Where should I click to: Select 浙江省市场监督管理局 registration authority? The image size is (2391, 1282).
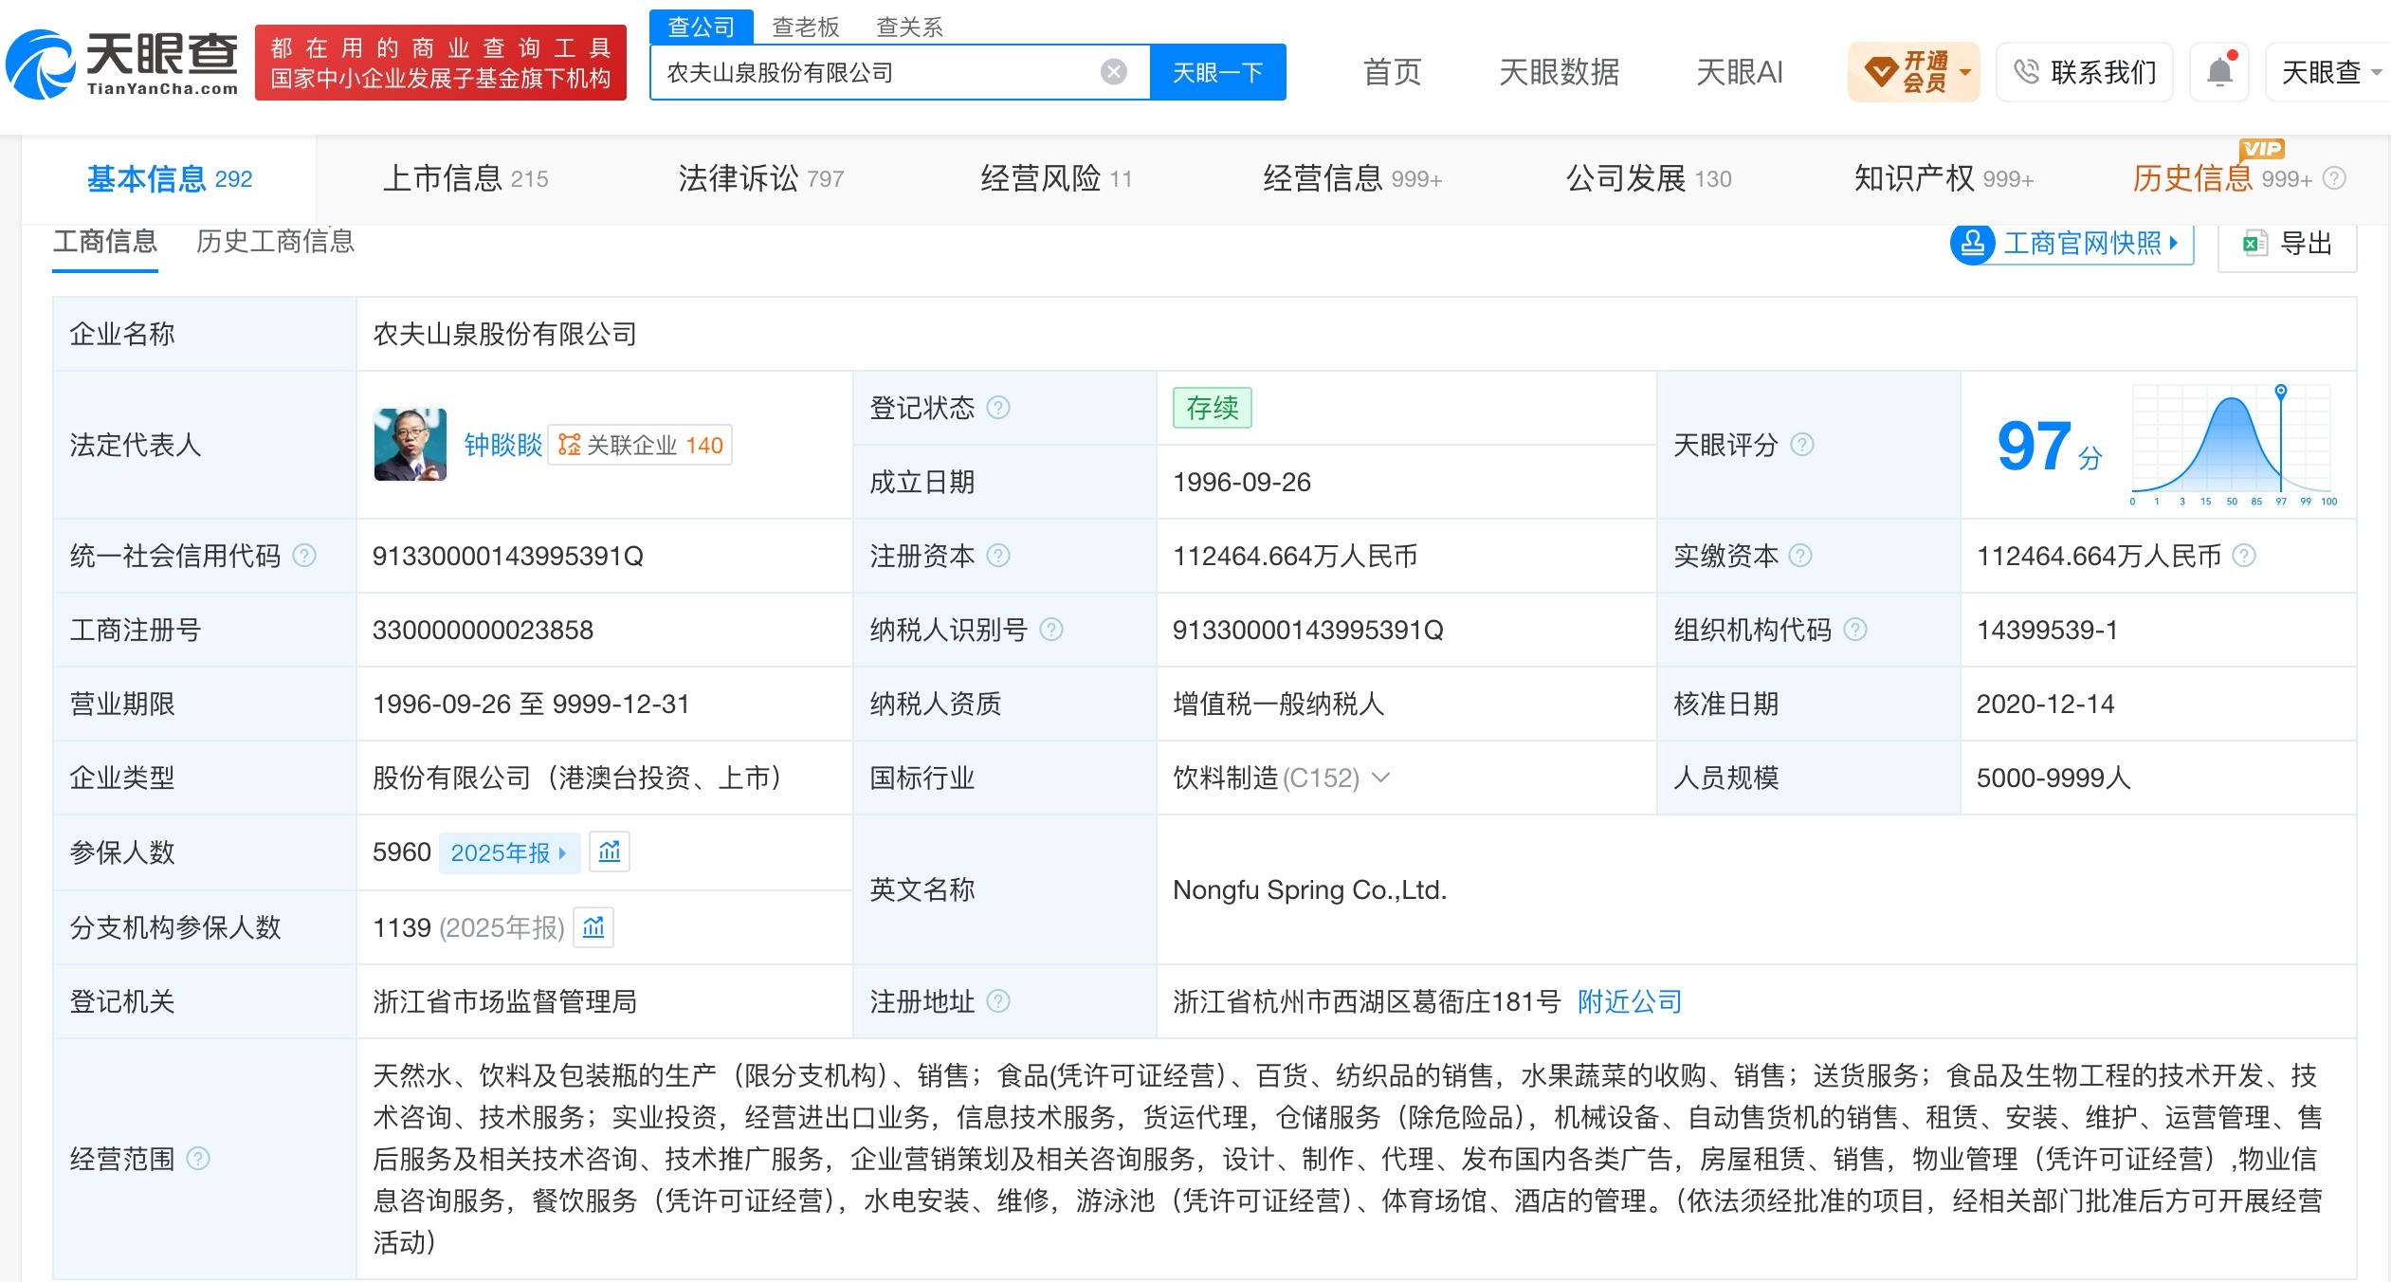504,1001
